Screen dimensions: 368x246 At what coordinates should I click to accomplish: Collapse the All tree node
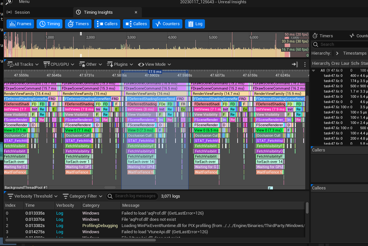(314, 70)
